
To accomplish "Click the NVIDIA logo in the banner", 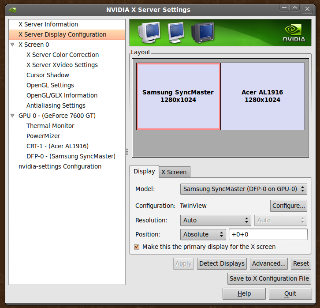I will (294, 33).
